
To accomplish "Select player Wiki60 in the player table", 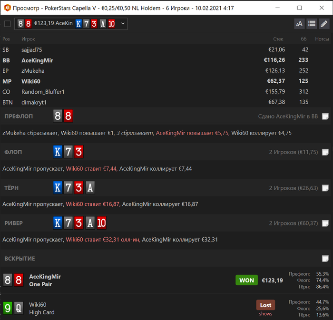I will 166,81.
